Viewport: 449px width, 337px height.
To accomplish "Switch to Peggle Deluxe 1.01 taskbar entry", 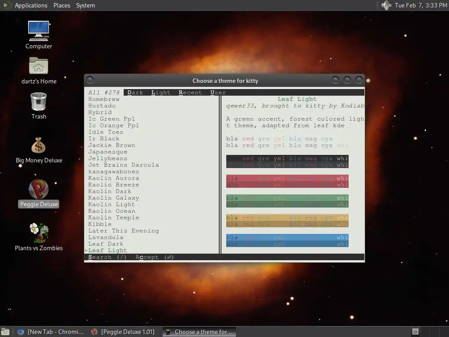I will point(123,332).
